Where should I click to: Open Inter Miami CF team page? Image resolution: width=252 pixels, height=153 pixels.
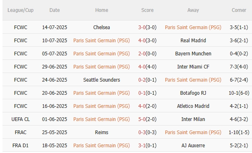[x=193, y=66]
